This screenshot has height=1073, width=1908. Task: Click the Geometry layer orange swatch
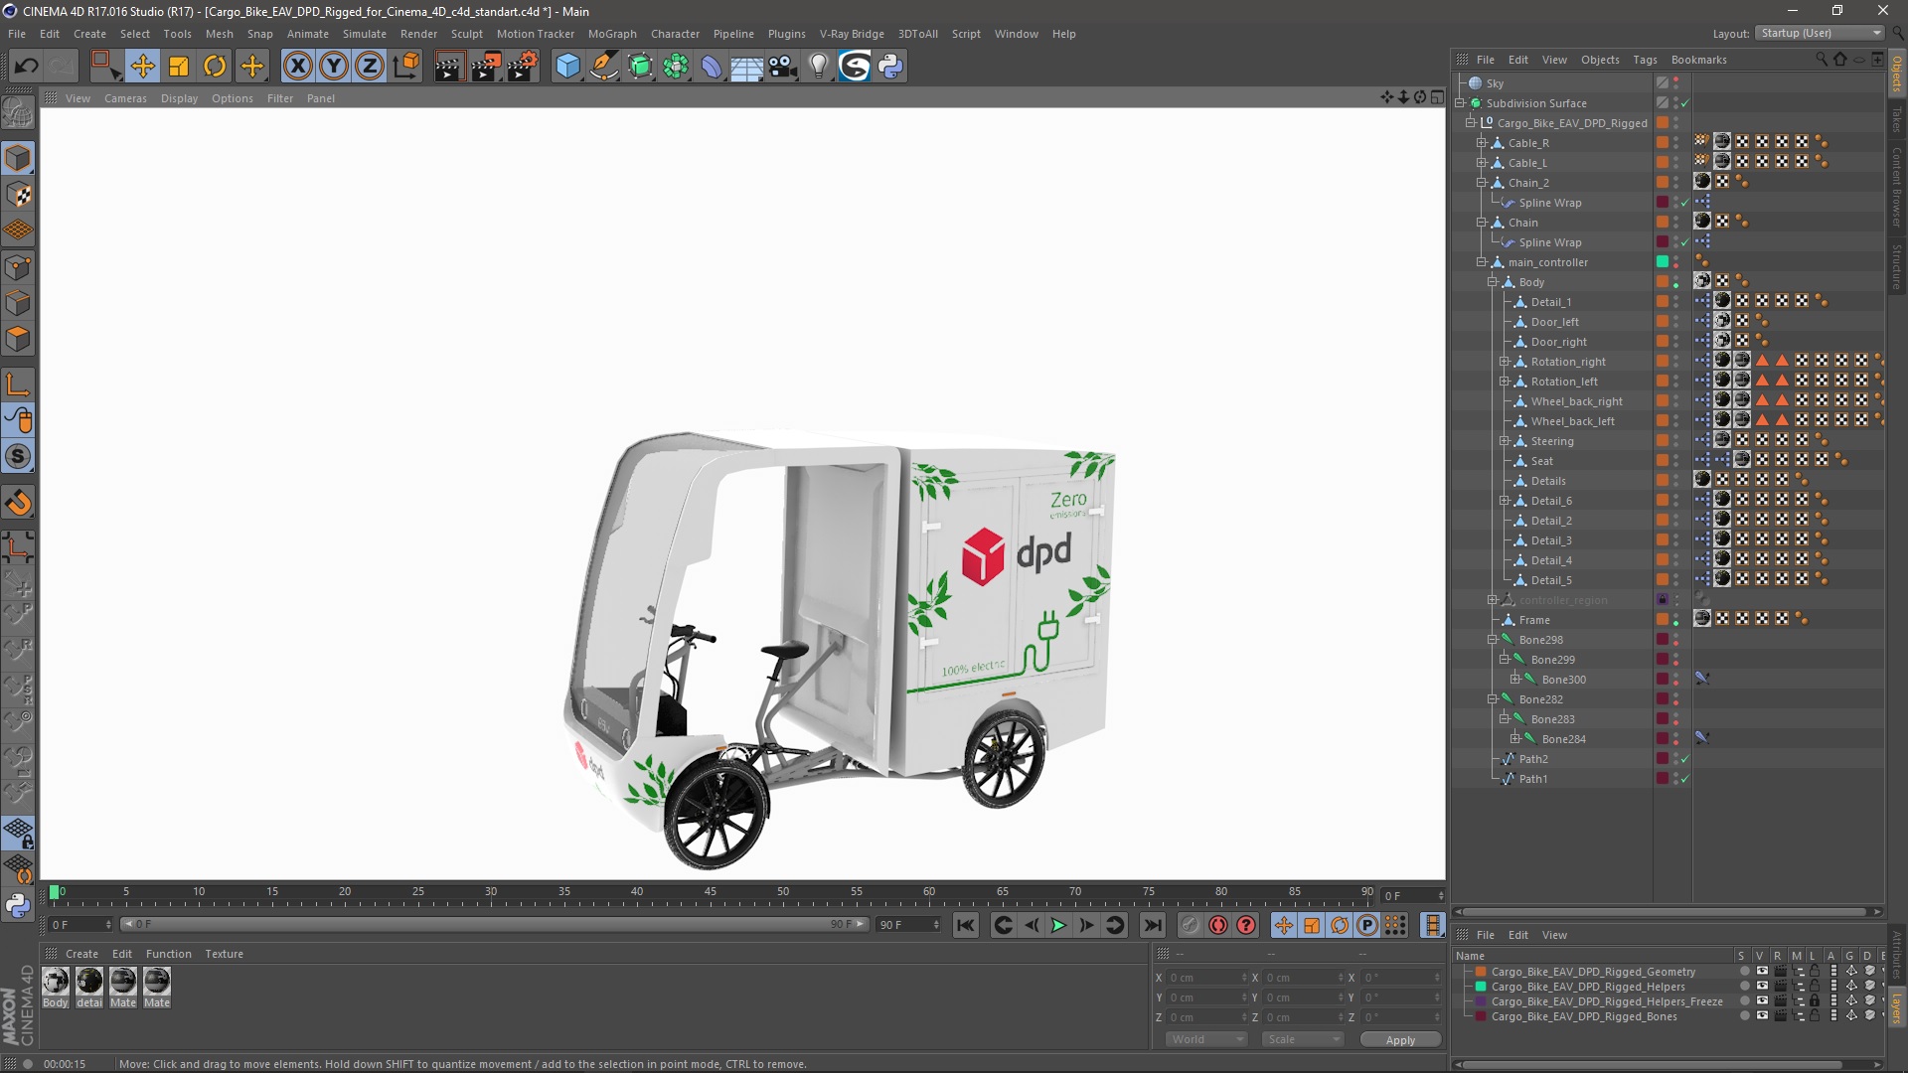point(1481,972)
